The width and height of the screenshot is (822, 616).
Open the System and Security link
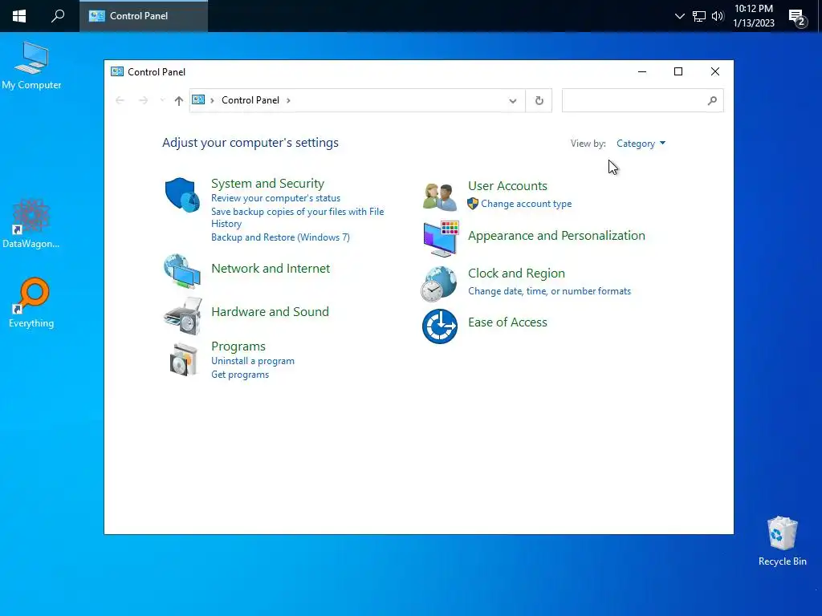267,184
